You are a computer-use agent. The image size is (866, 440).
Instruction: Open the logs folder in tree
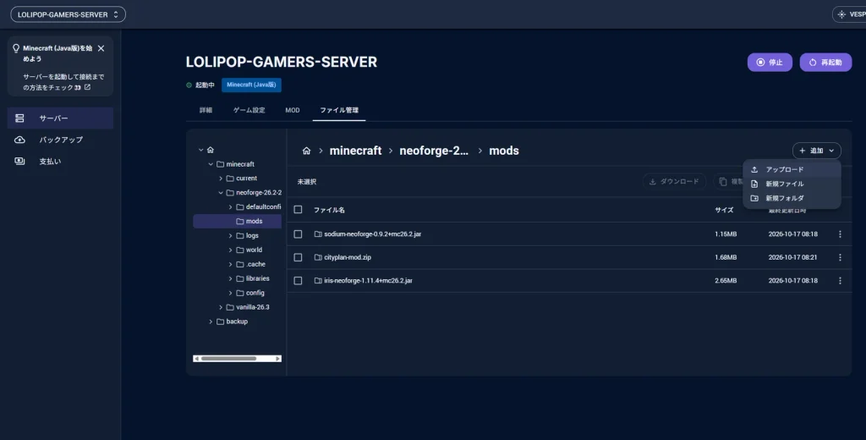click(252, 235)
